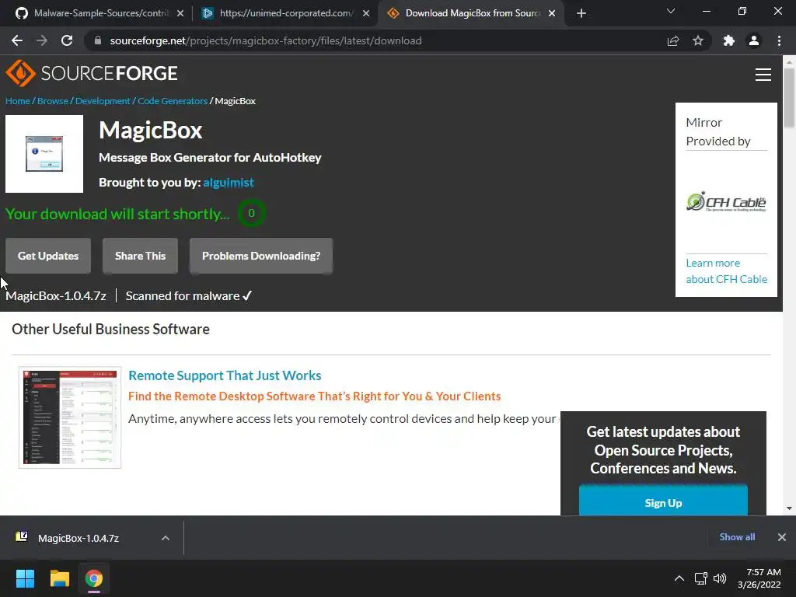Open Chrome's three-dot menu
The image size is (796, 597).
779,40
